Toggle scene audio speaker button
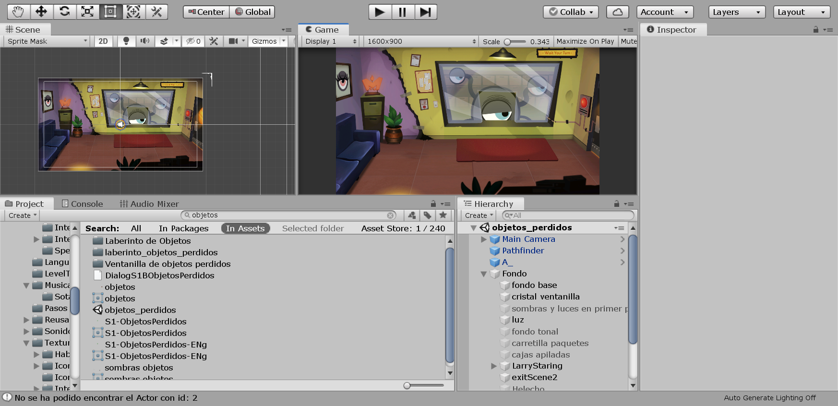This screenshot has width=838, height=406. [144, 41]
